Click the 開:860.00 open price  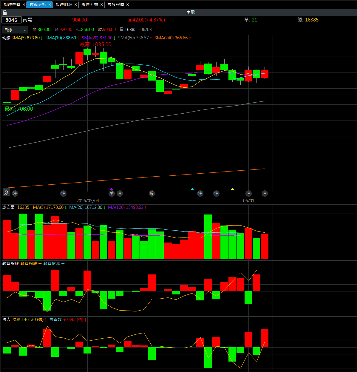point(41,30)
